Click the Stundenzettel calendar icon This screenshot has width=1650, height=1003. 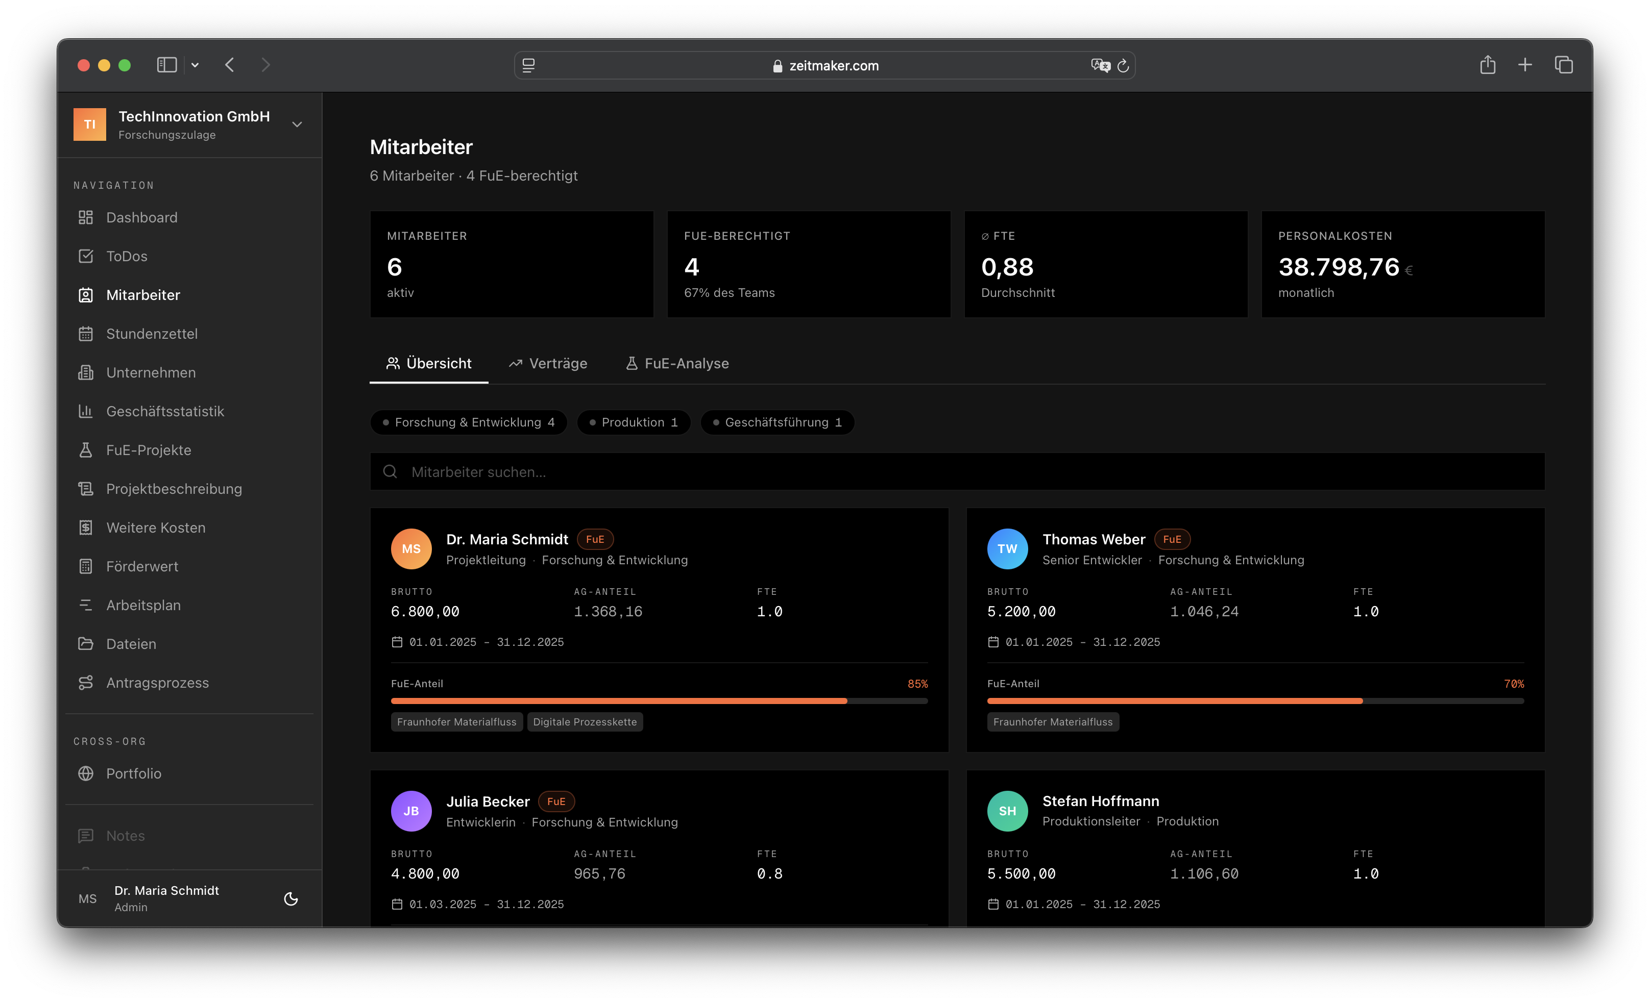coord(85,334)
